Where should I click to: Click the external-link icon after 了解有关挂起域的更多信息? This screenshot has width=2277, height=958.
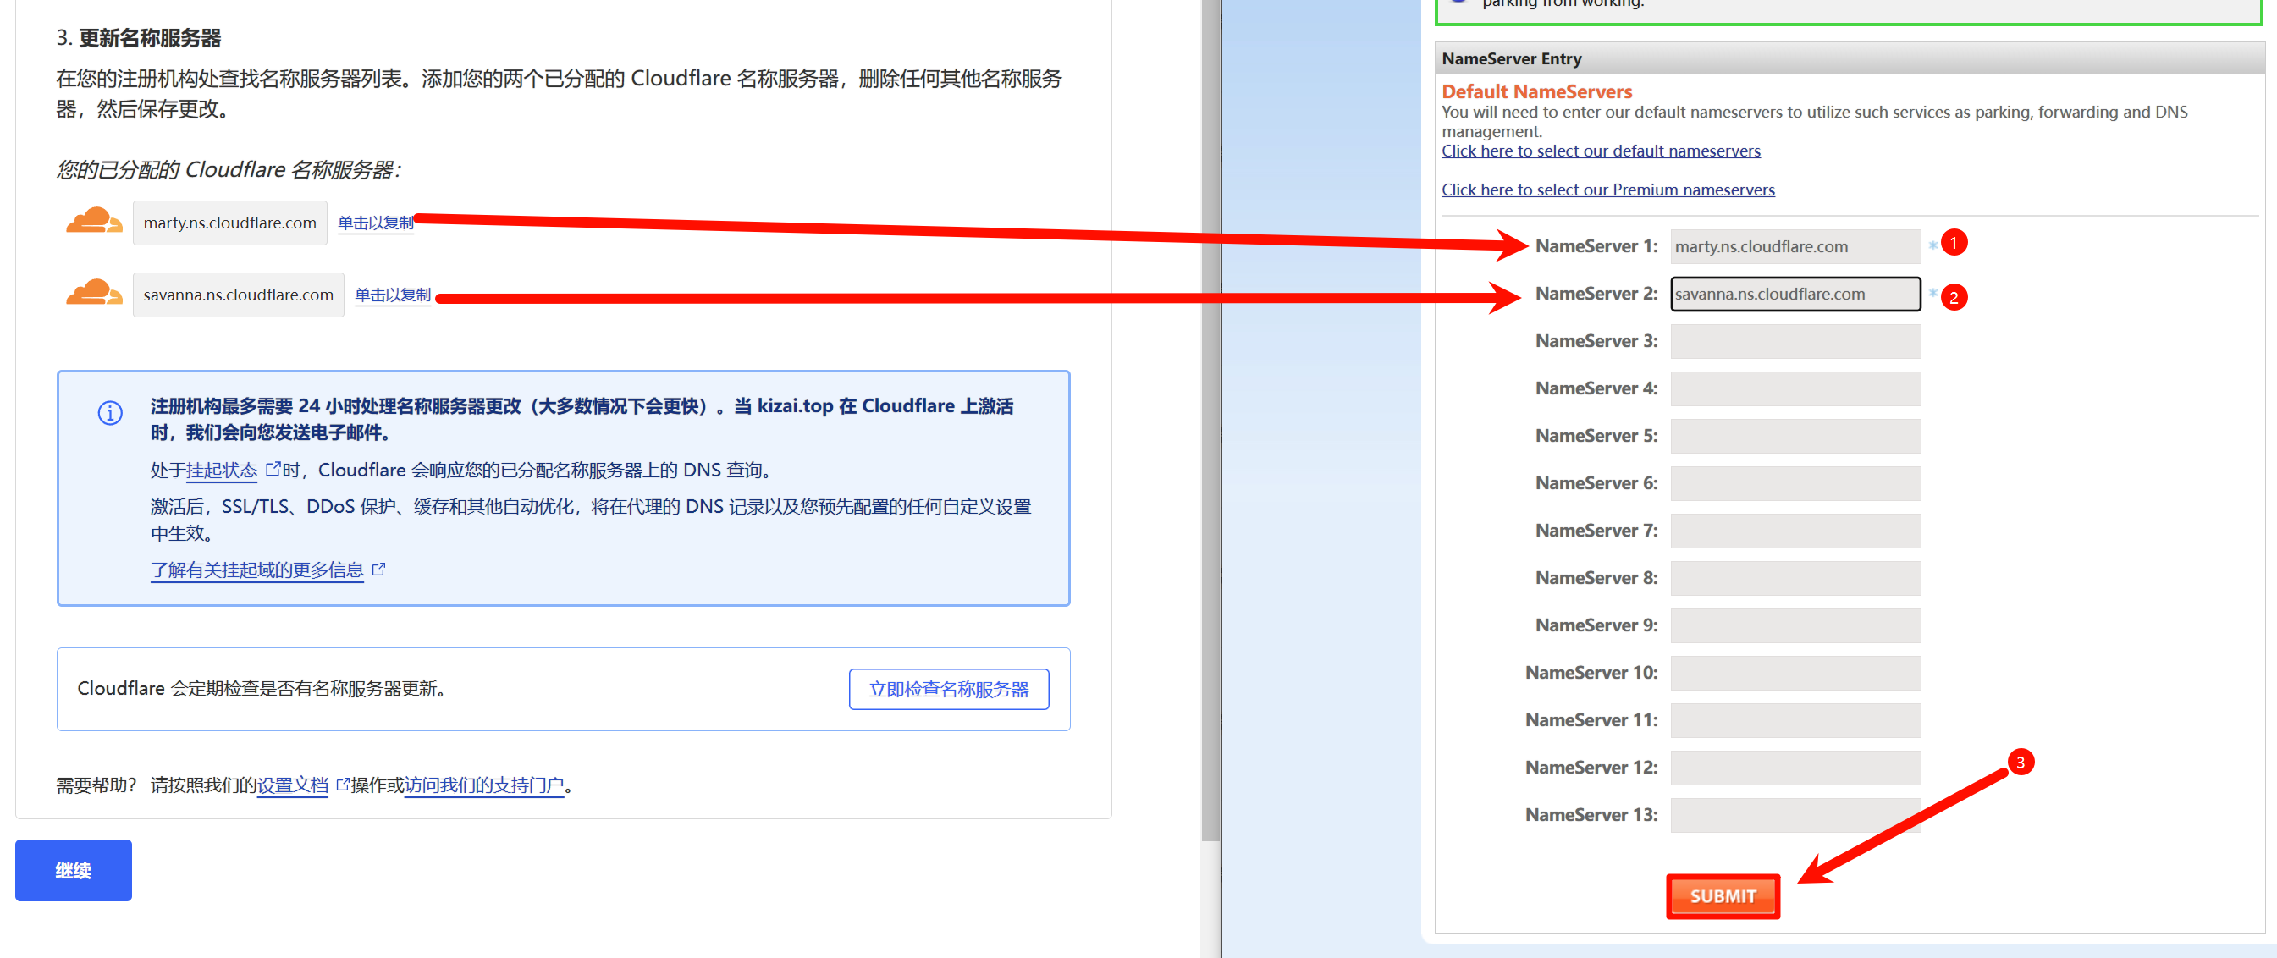click(x=378, y=570)
